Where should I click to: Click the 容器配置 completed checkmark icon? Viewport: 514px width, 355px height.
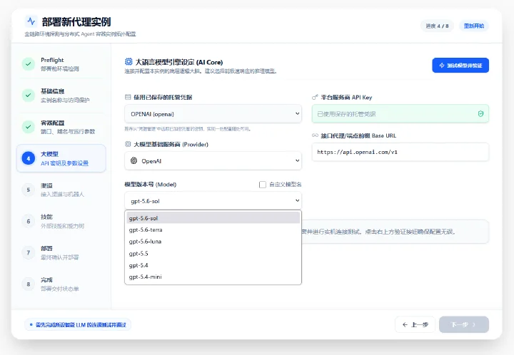pos(28,127)
